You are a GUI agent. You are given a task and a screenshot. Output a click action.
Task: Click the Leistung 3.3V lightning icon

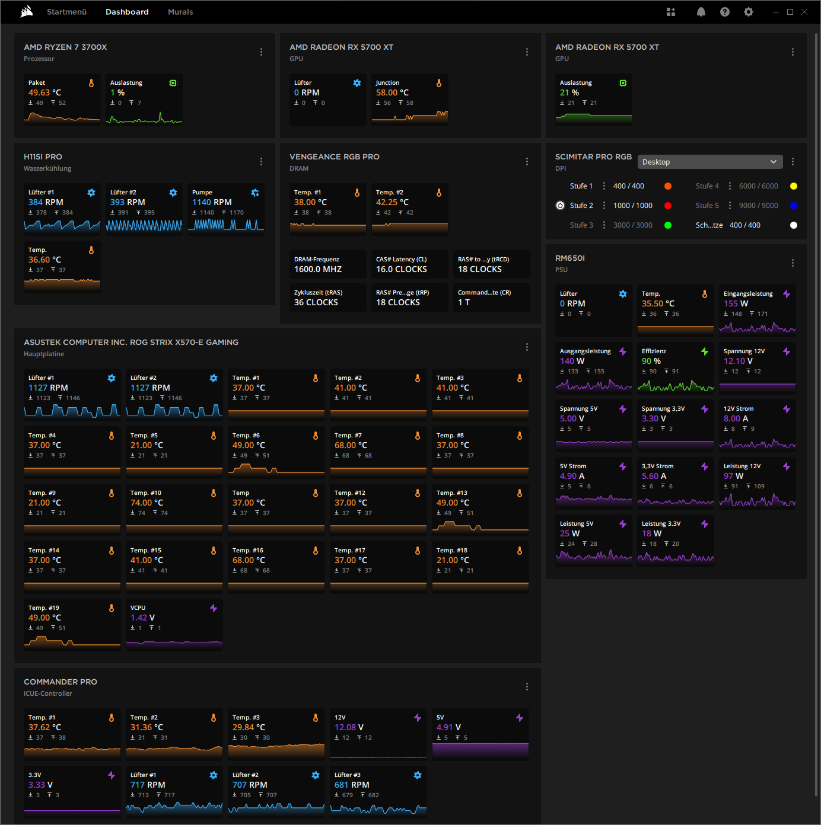coord(705,525)
